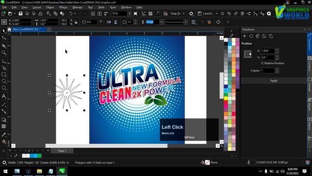This screenshot has width=312, height=176.
Task: Select the Crop tool in the toolbox
Action: click(x=3, y=46)
